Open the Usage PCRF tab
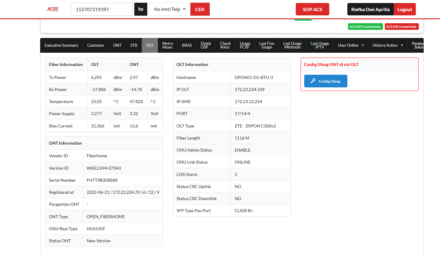Viewport: 440px width, 254px height. tap(245, 45)
